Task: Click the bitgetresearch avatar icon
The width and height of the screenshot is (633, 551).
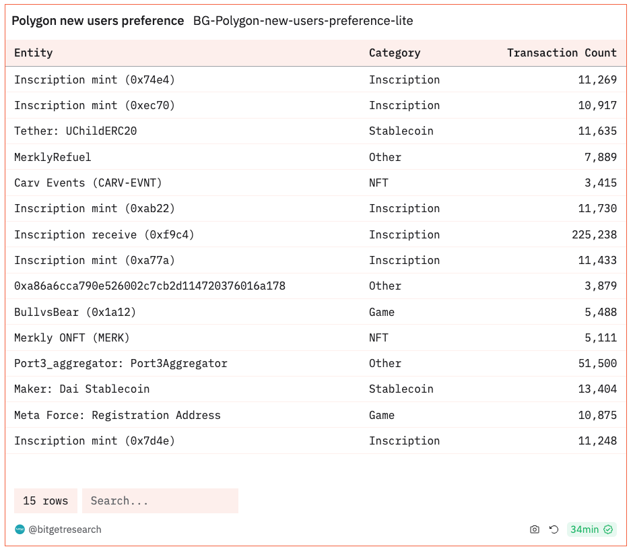Action: pyautogui.click(x=20, y=529)
